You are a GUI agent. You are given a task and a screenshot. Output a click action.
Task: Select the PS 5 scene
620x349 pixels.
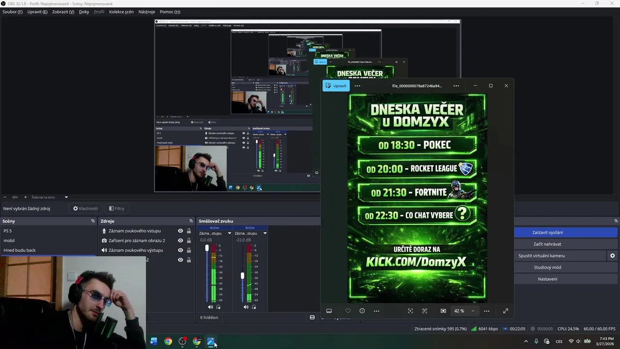tap(48, 231)
